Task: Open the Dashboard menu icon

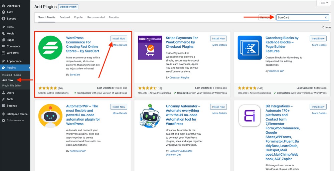Action: coord(3,6)
